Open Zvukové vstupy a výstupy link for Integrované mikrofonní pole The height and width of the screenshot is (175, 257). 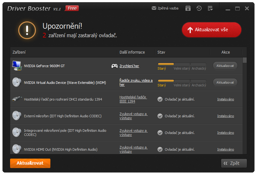click(134, 133)
